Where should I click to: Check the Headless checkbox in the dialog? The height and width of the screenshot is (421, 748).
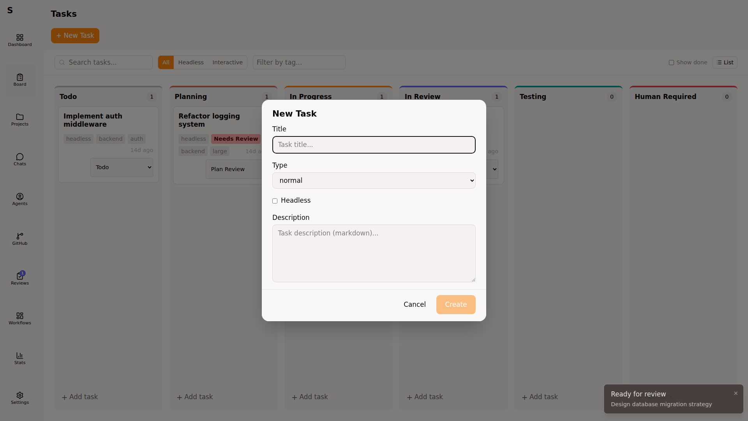(275, 201)
